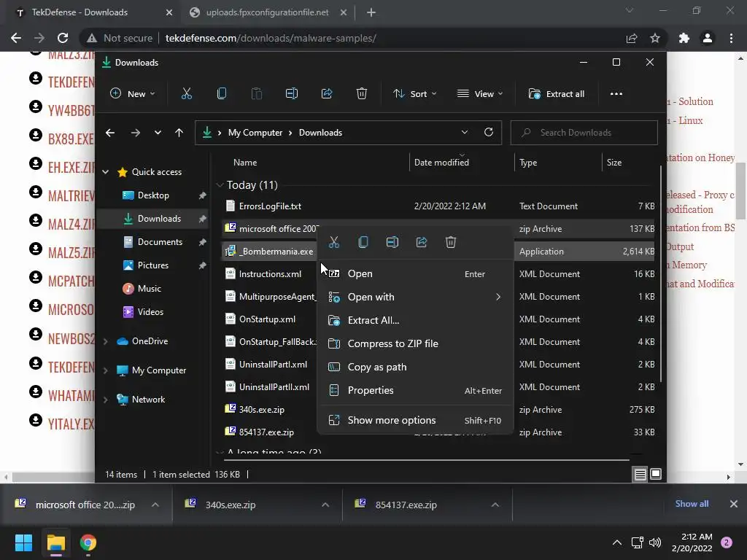Click the Cut icon in context menu
Screen dimensions: 747x560
pyautogui.click(x=334, y=242)
